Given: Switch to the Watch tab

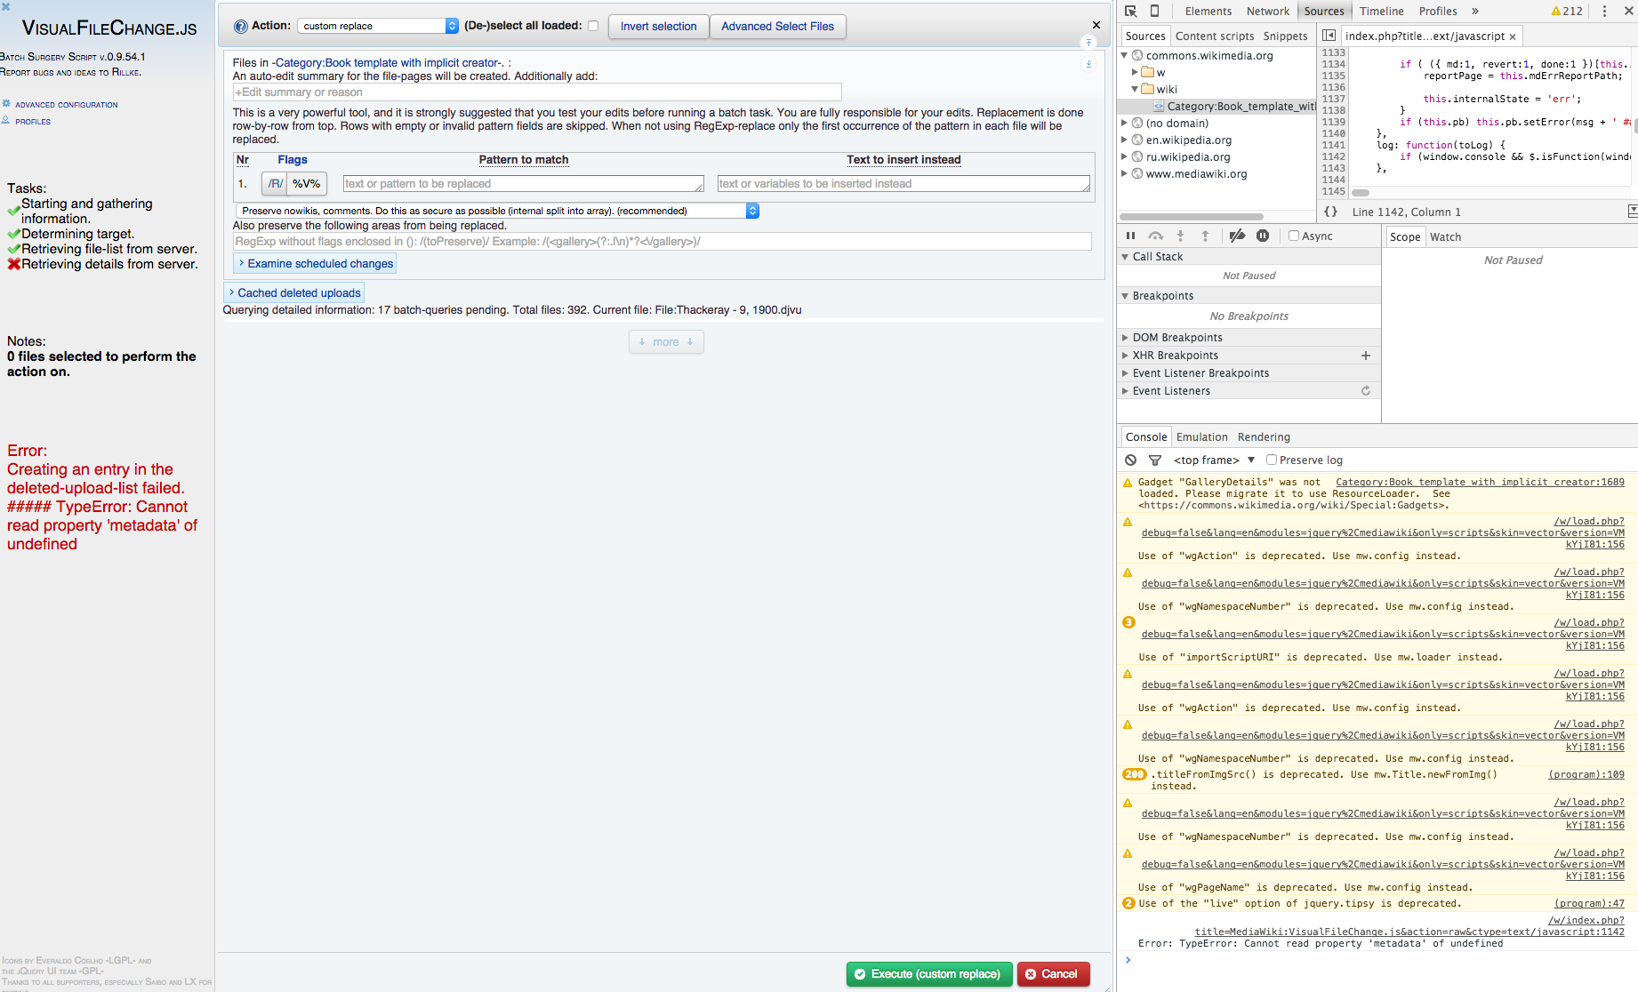Looking at the screenshot, I should [x=1445, y=237].
